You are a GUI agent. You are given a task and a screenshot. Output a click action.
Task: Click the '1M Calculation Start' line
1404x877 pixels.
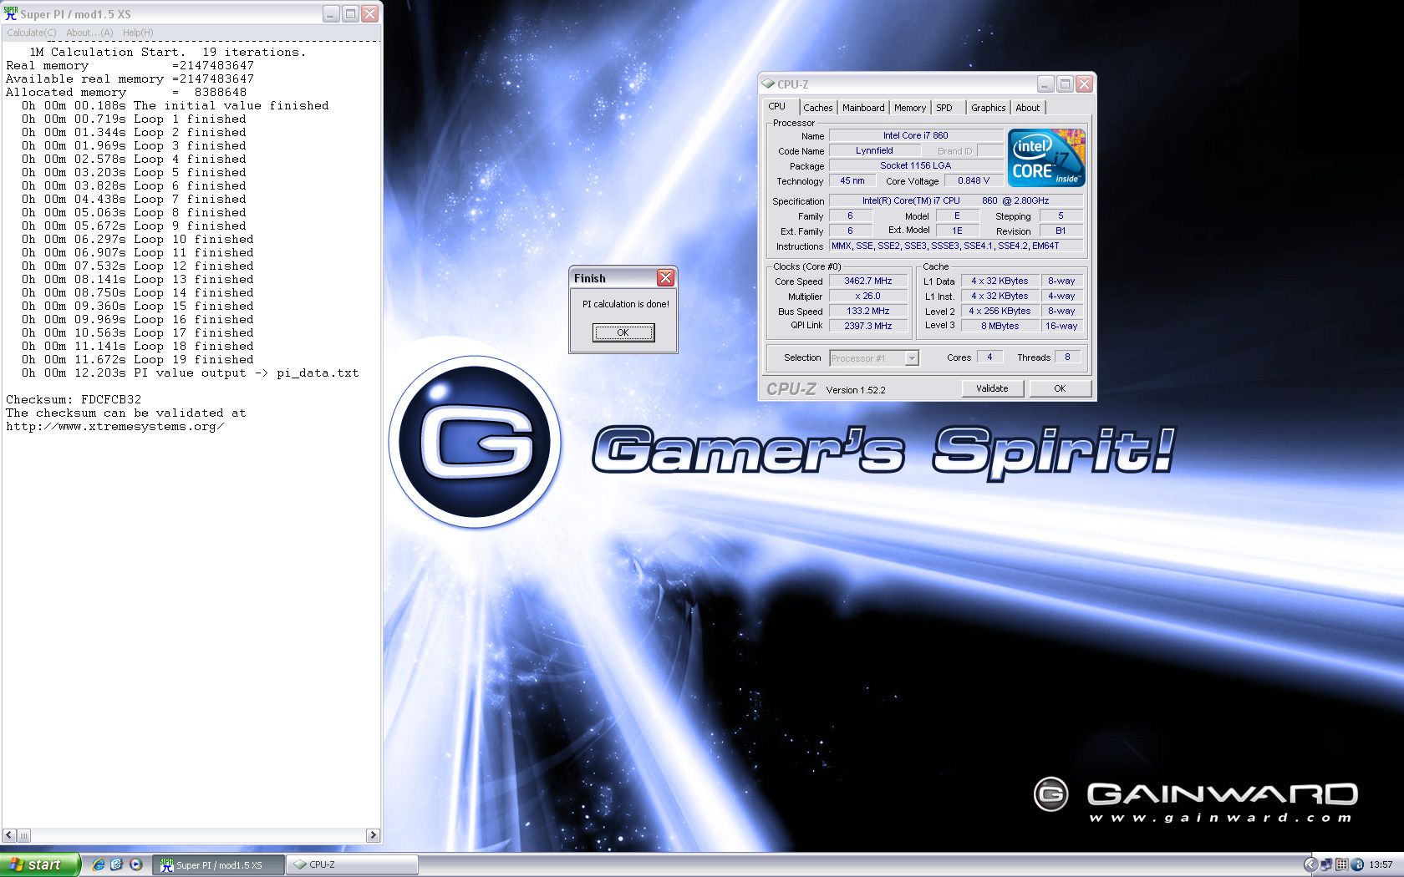pos(168,52)
